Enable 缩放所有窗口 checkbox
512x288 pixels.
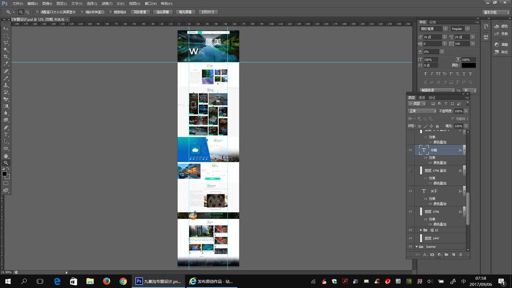click(x=82, y=12)
